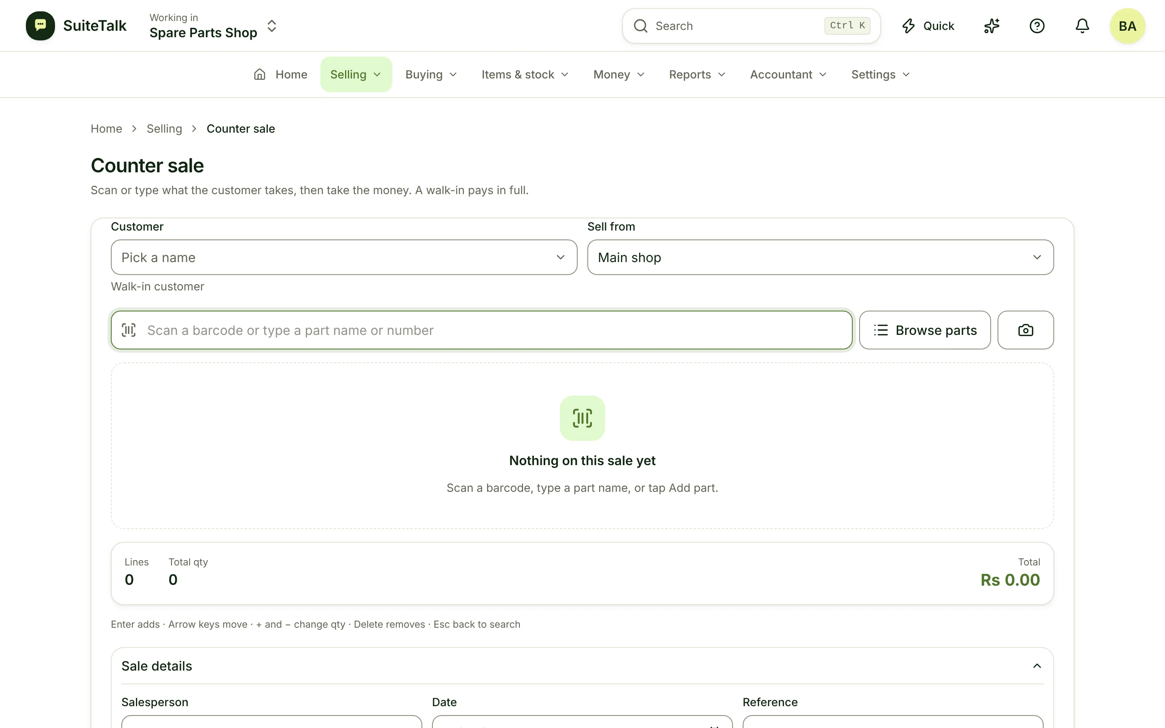This screenshot has width=1165, height=728.
Task: Click the 'Nothing on this sale yet' heading
Action: [x=582, y=461]
